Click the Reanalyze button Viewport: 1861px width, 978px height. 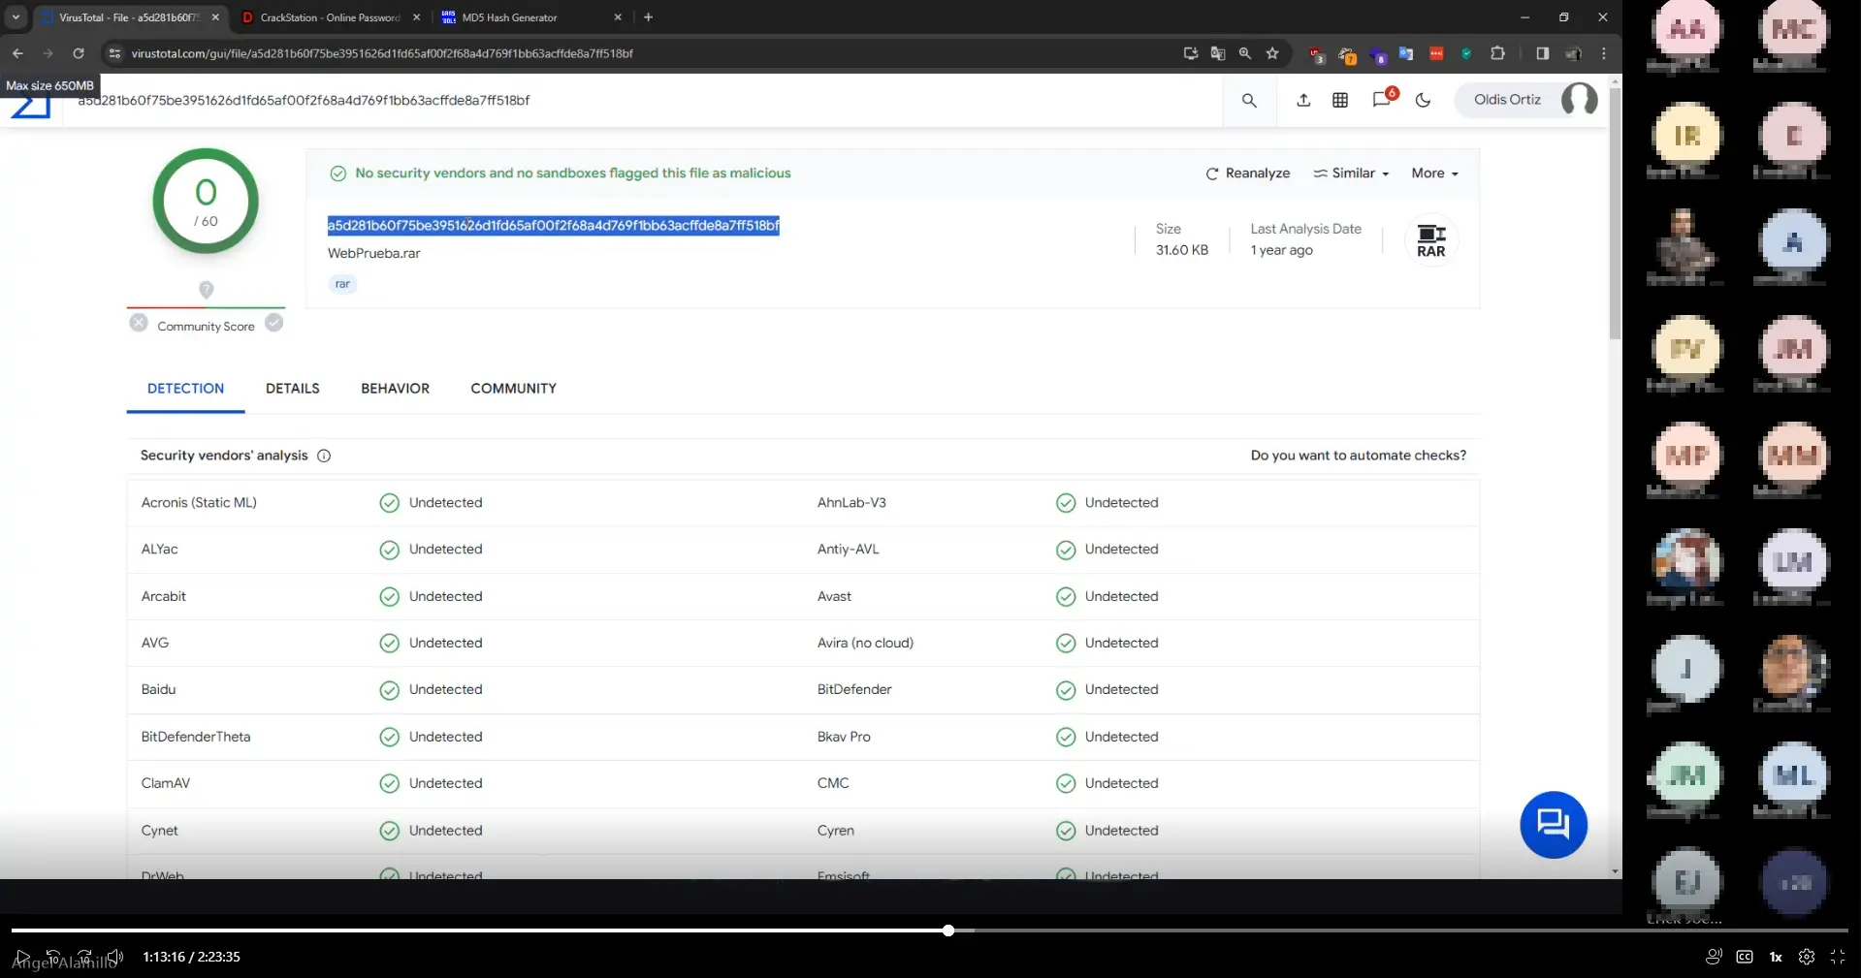[1247, 173]
